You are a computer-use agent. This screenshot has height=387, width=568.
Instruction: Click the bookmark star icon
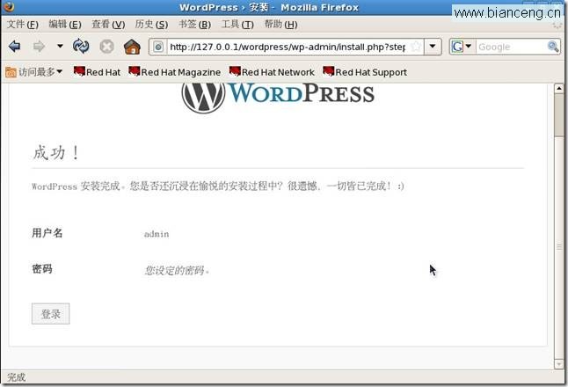pos(417,47)
